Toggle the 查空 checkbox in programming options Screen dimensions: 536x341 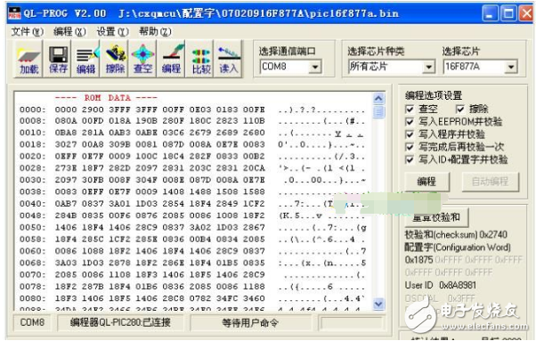coord(410,109)
